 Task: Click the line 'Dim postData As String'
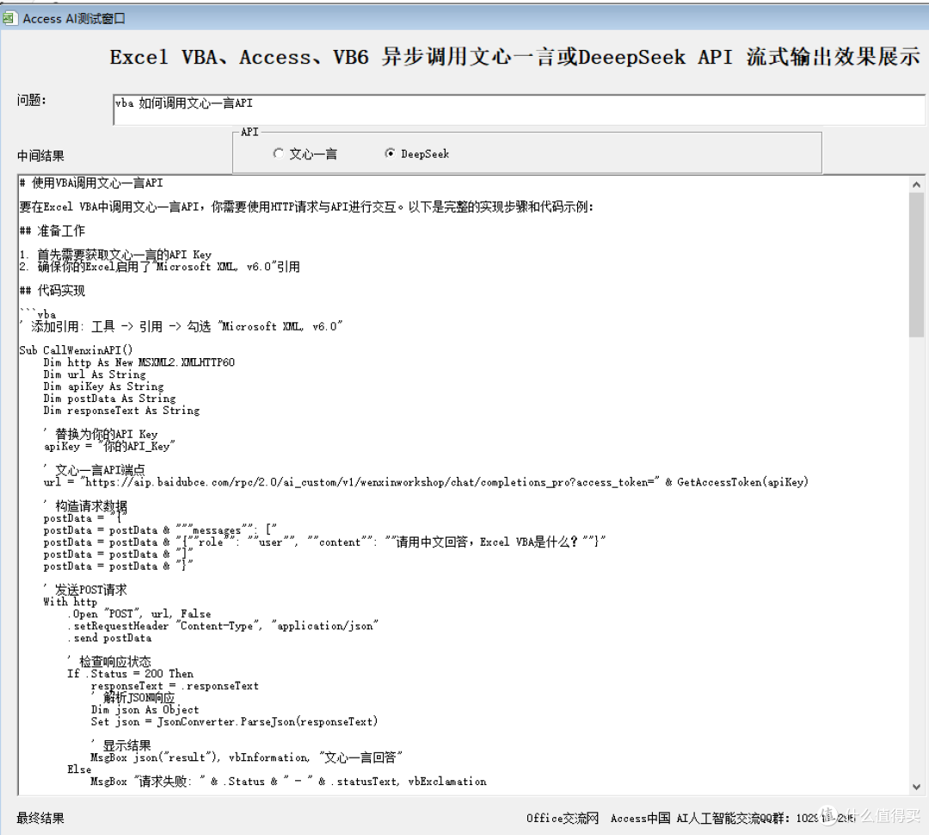point(109,399)
